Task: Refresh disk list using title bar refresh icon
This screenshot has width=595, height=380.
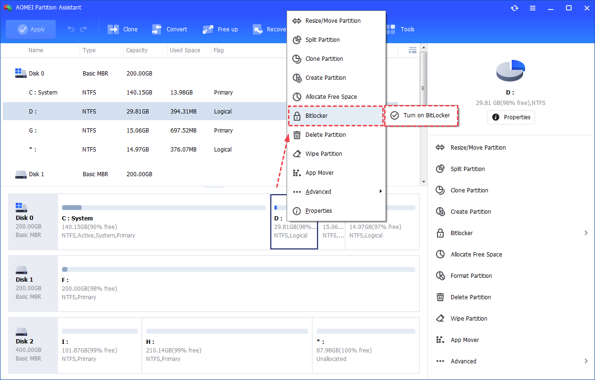Action: tap(515, 8)
